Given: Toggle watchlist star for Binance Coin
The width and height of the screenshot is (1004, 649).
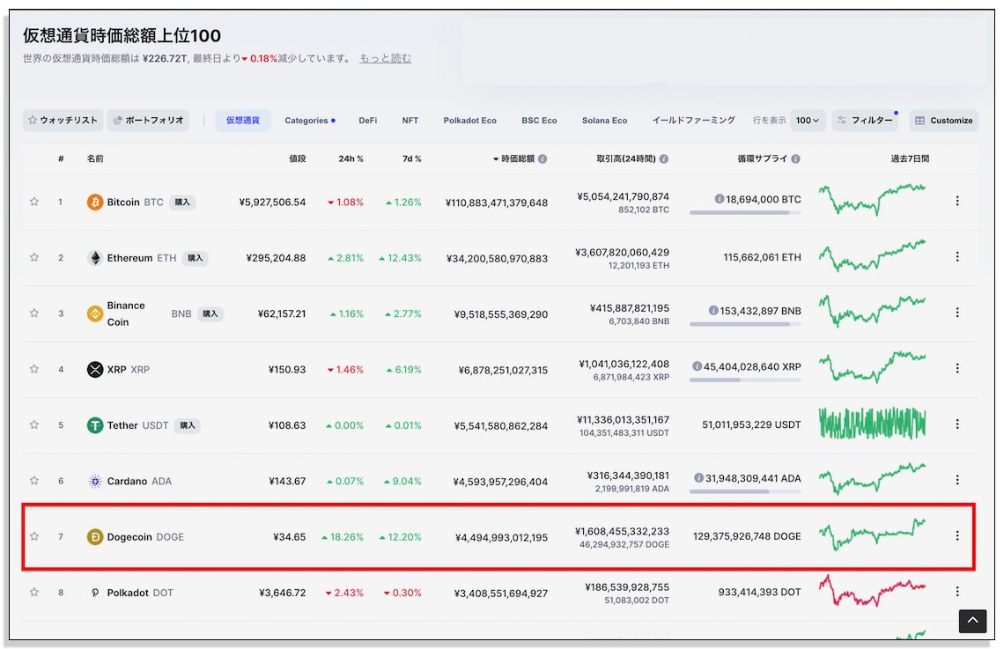Looking at the screenshot, I should coord(34,313).
